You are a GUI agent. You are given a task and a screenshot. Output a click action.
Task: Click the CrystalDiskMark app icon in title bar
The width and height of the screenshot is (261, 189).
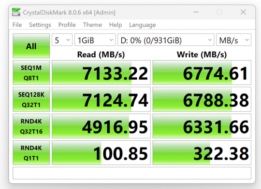point(16,12)
